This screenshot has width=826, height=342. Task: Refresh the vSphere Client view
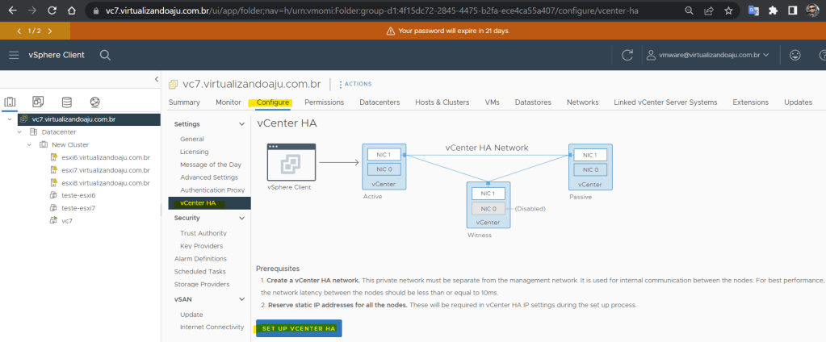[x=627, y=55]
